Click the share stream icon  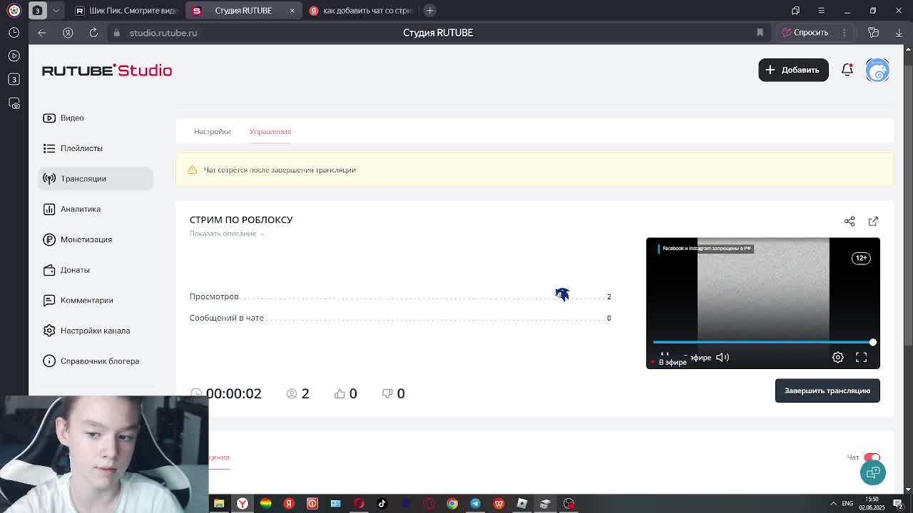(850, 222)
